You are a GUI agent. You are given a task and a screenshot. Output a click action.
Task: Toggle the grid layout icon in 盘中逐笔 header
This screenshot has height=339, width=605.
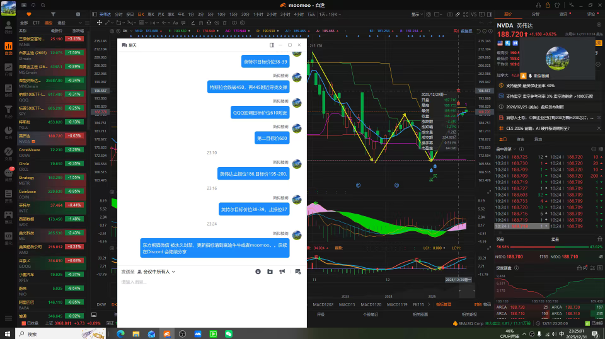pos(601,149)
